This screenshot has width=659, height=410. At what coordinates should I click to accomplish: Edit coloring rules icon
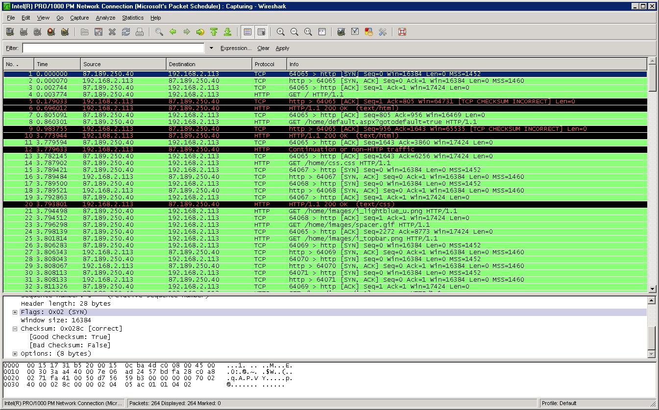[369, 32]
